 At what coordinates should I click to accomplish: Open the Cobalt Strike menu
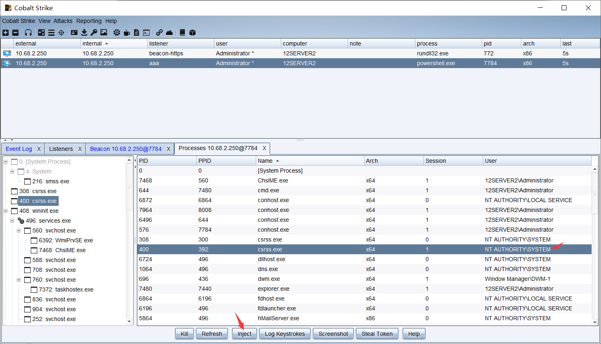pos(18,21)
